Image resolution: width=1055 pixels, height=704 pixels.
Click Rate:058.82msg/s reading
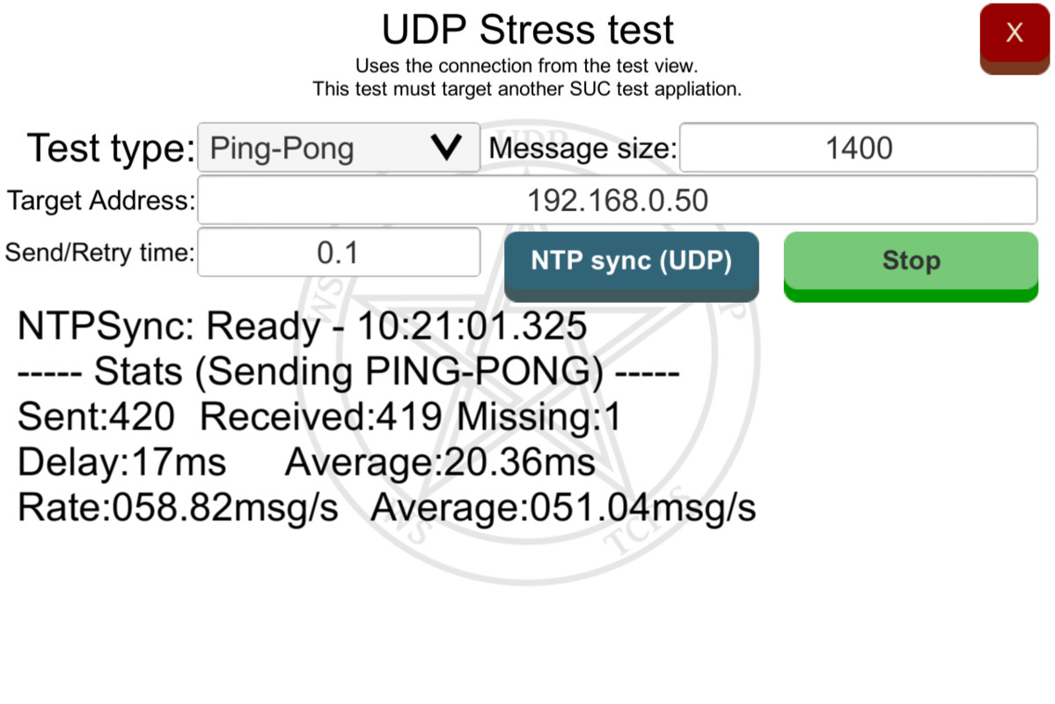[x=178, y=507]
